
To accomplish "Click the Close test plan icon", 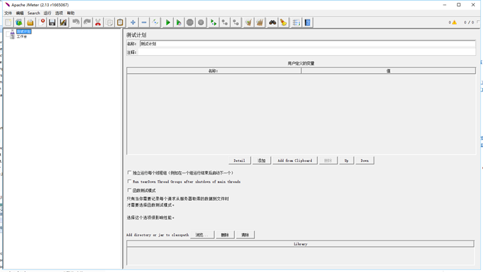I will [x=42, y=23].
